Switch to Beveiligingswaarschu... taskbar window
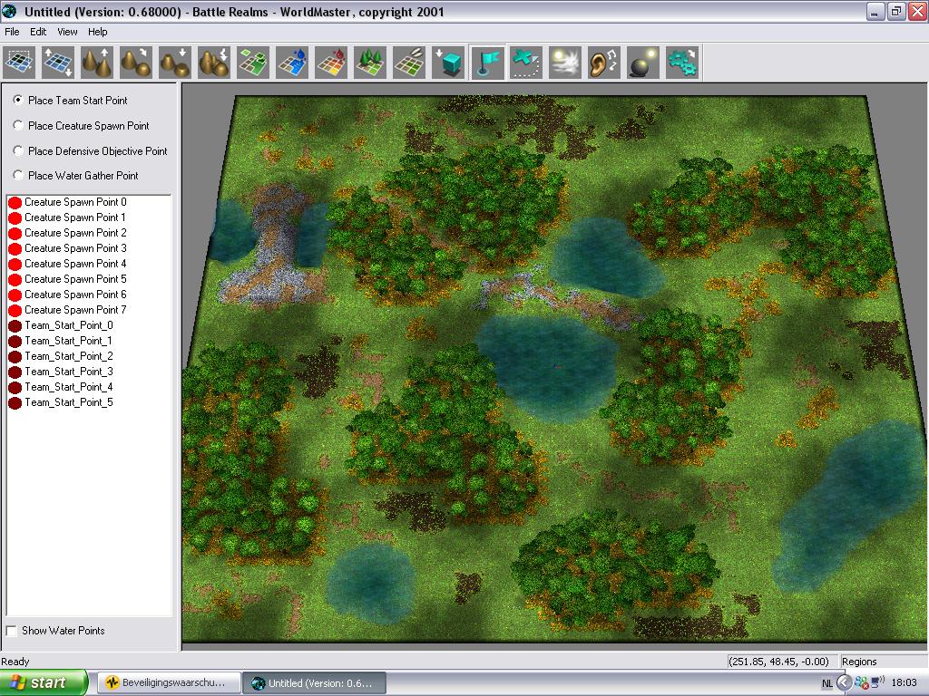 (x=169, y=682)
